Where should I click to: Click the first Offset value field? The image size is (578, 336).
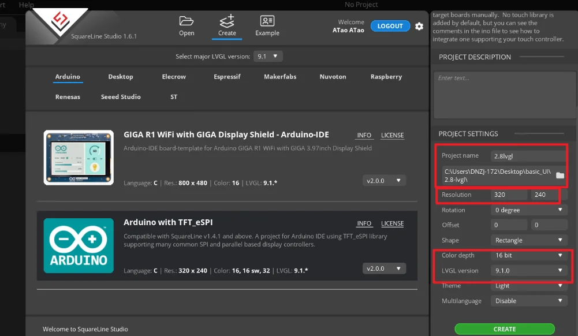[509, 225]
